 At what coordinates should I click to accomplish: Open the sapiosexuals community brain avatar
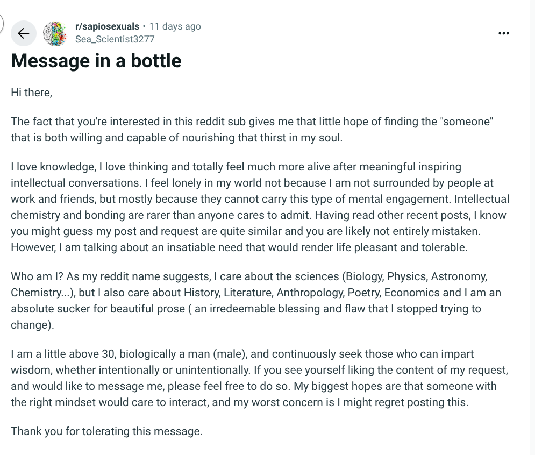pyautogui.click(x=55, y=33)
